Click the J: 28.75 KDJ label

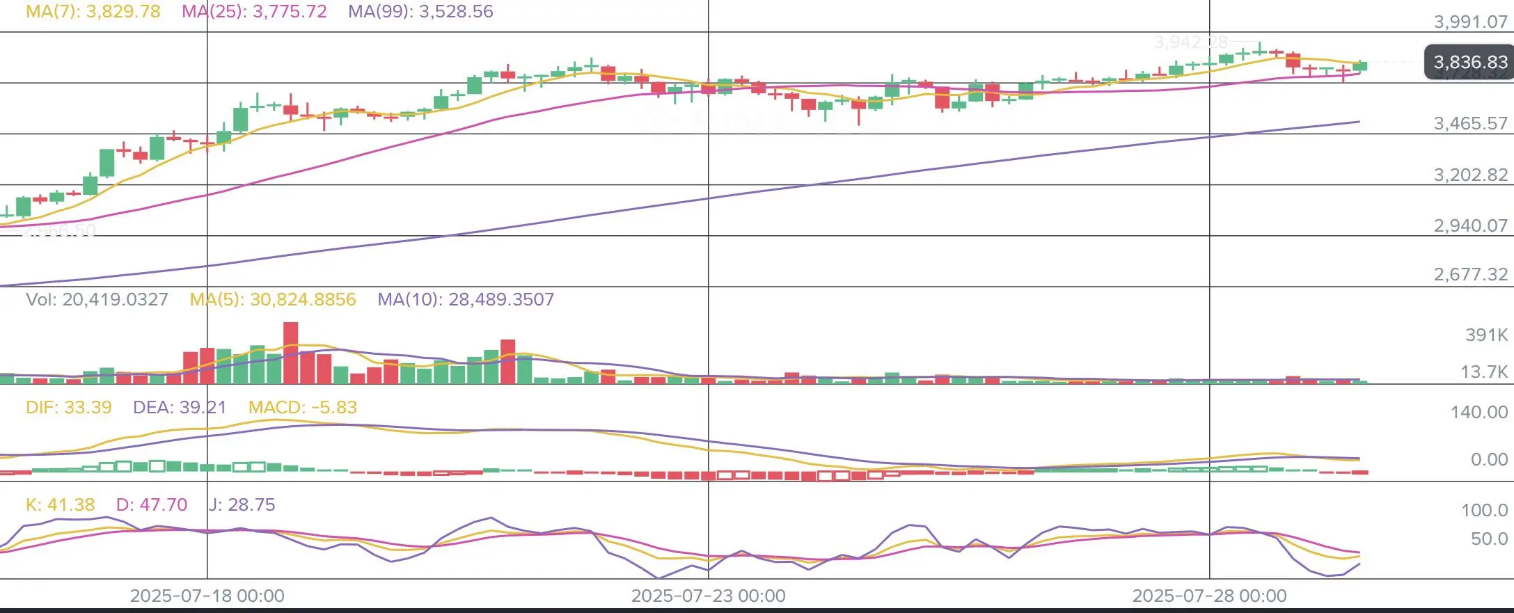(242, 504)
